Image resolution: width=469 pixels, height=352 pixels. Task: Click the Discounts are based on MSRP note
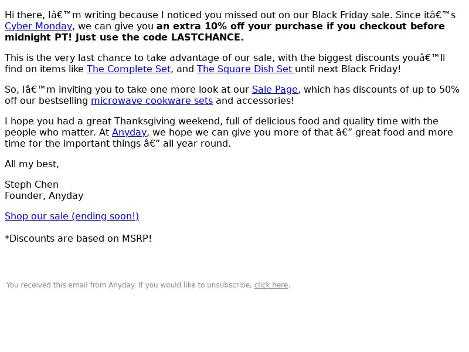click(79, 239)
